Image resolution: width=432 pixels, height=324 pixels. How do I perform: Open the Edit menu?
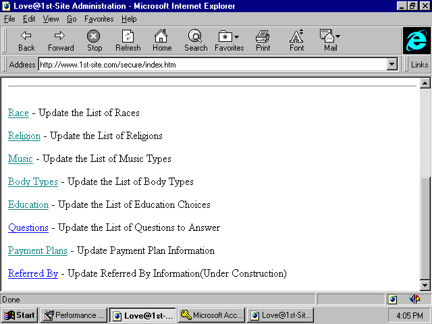click(29, 19)
